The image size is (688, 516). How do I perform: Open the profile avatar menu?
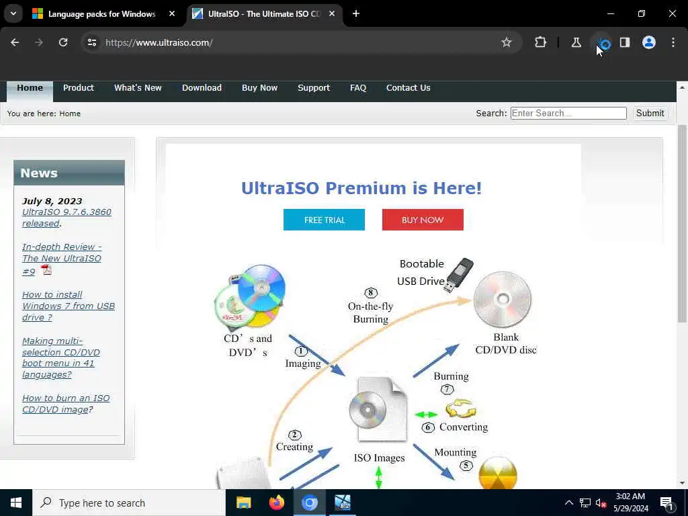coord(649,42)
